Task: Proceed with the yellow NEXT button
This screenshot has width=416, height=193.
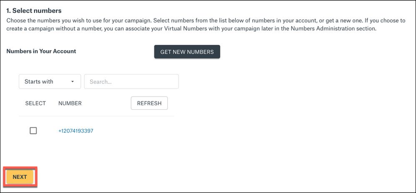Action: [x=20, y=177]
